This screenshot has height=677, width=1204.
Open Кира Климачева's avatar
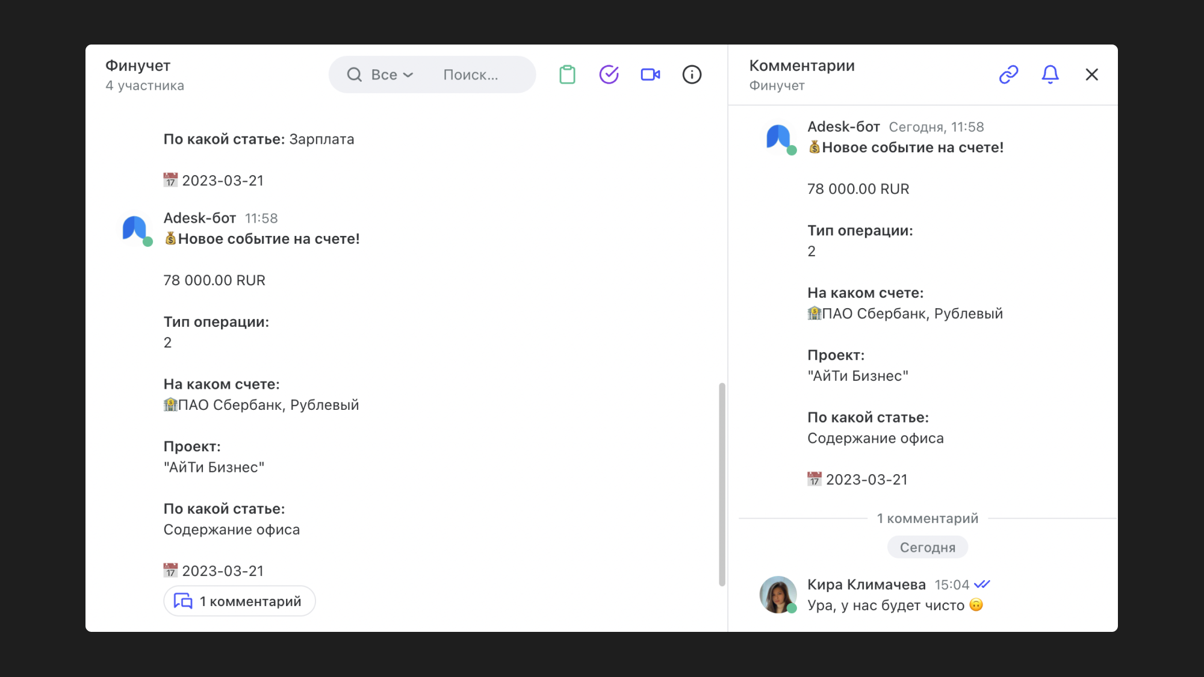click(x=777, y=594)
